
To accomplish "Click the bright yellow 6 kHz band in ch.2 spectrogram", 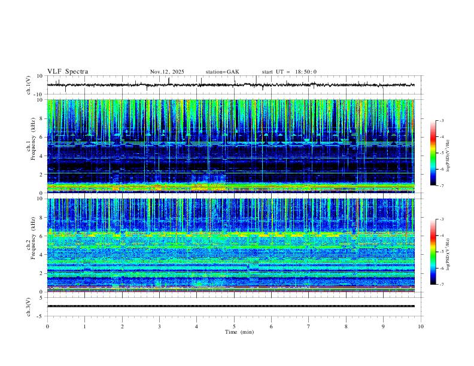I will click(230, 234).
